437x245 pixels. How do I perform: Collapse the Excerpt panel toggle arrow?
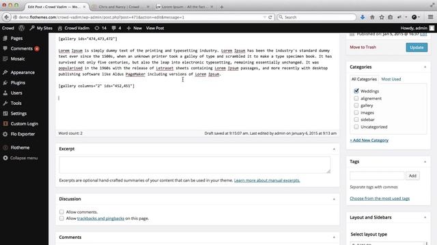[334, 149]
